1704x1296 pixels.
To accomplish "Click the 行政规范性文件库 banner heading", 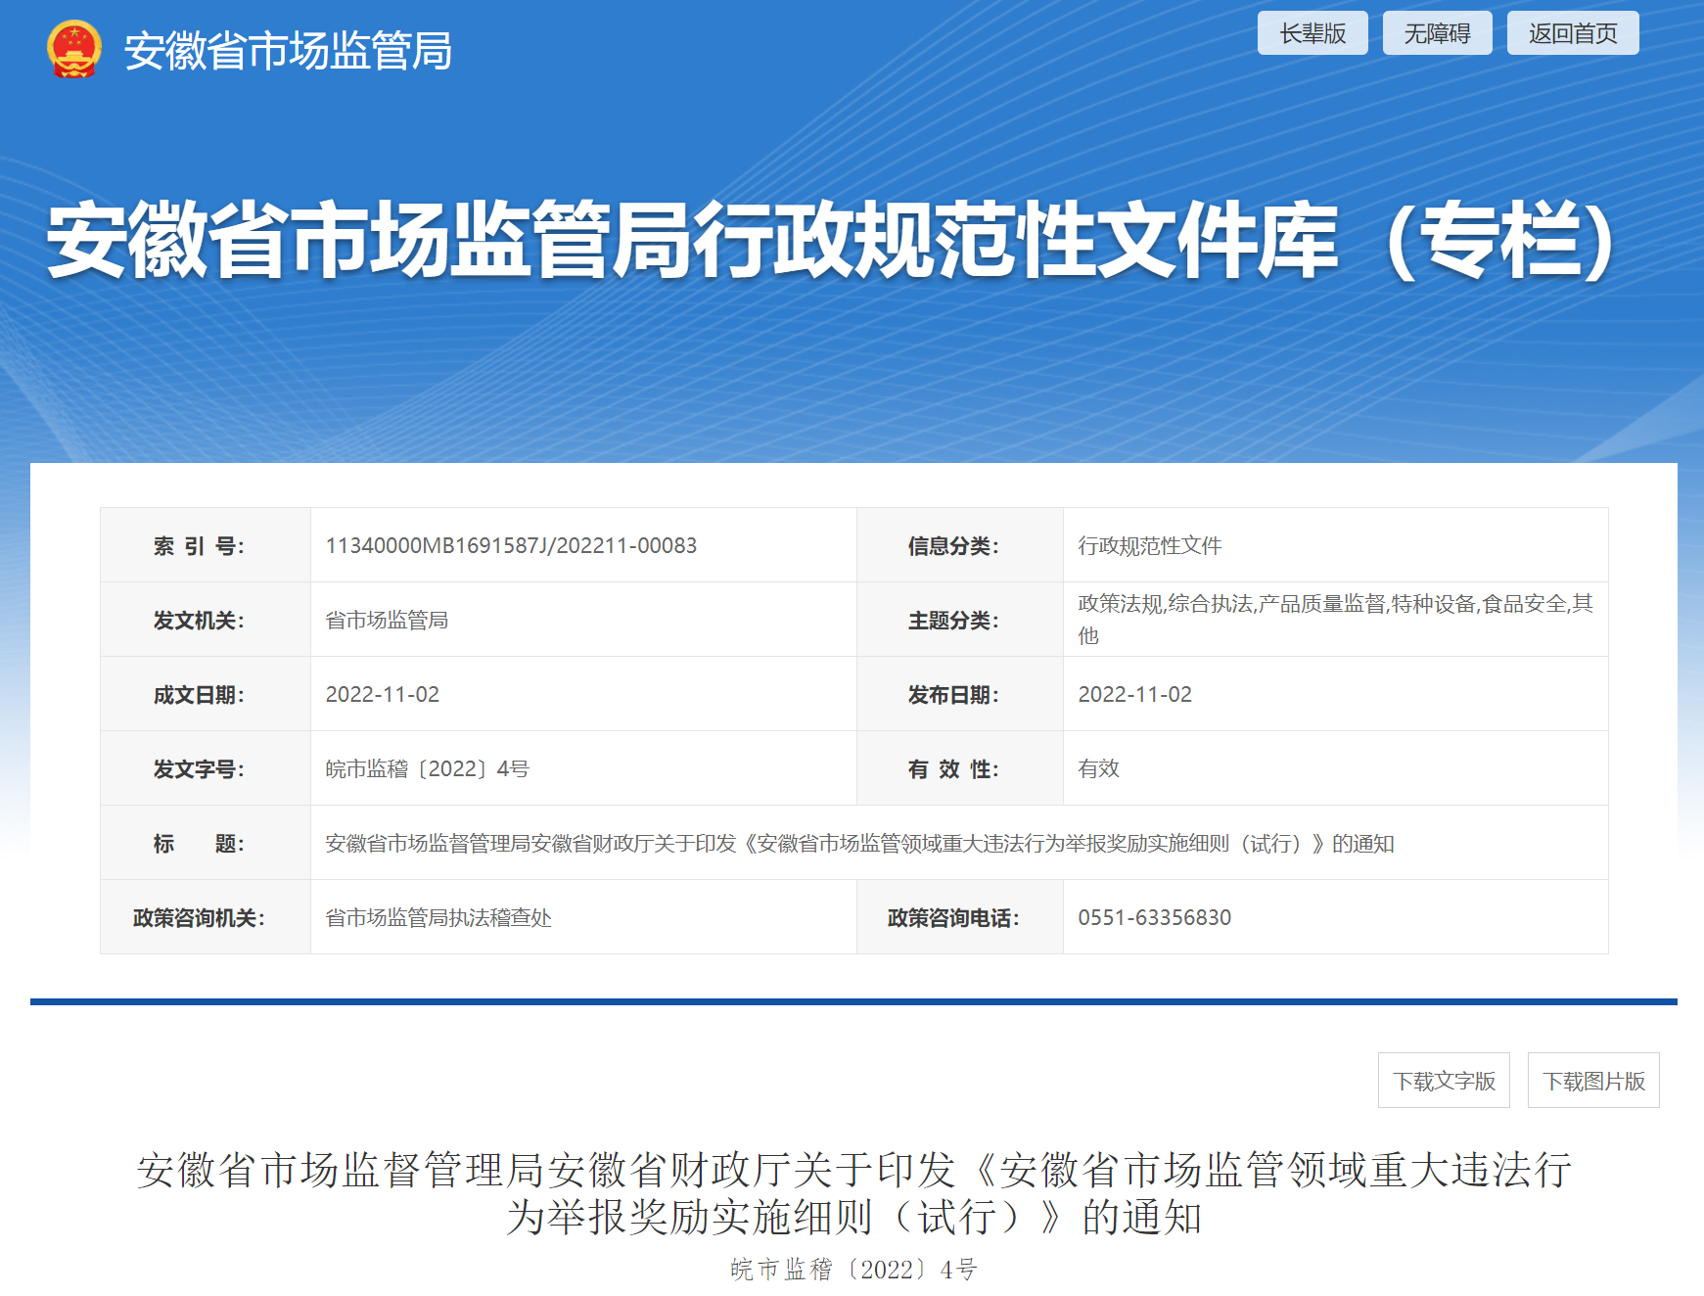I will click(832, 240).
